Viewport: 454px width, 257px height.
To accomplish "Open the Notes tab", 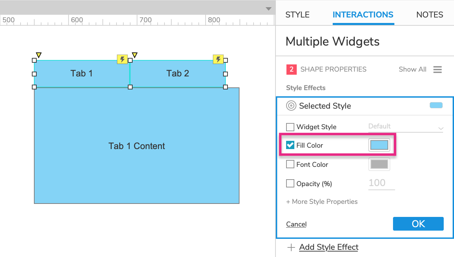I will click(430, 15).
